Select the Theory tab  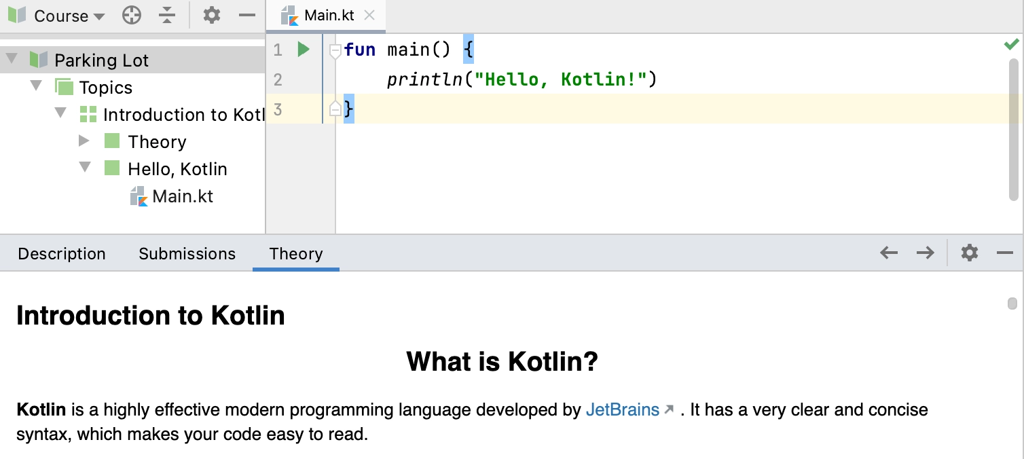(296, 254)
